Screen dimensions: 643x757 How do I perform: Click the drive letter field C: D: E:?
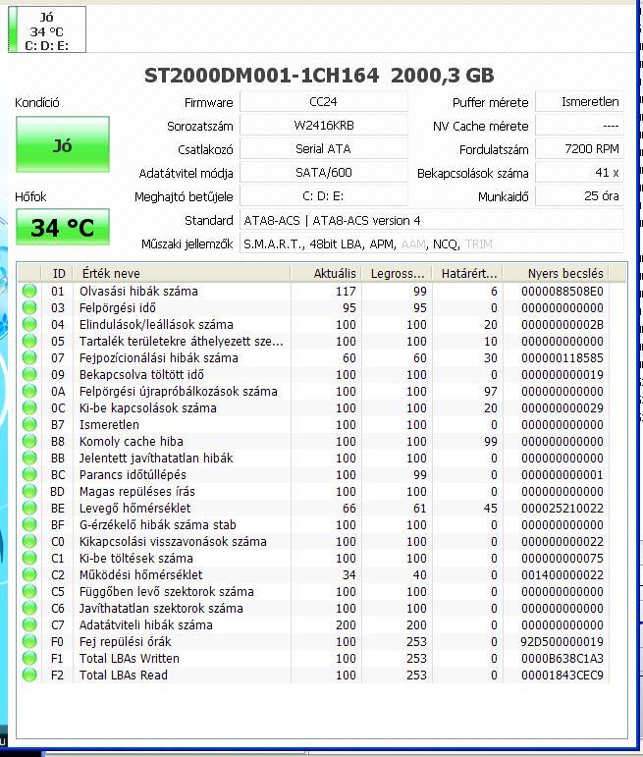[x=323, y=196]
